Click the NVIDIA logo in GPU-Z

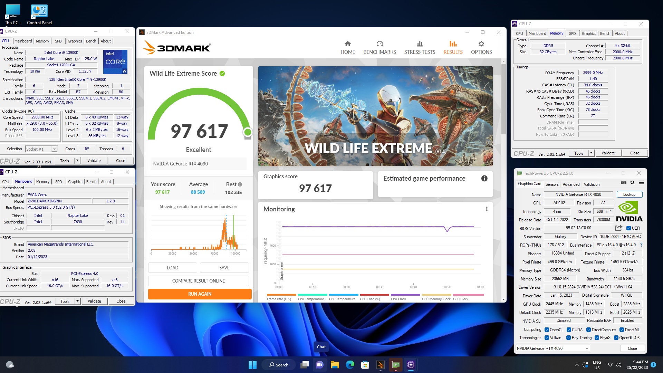[629, 211]
